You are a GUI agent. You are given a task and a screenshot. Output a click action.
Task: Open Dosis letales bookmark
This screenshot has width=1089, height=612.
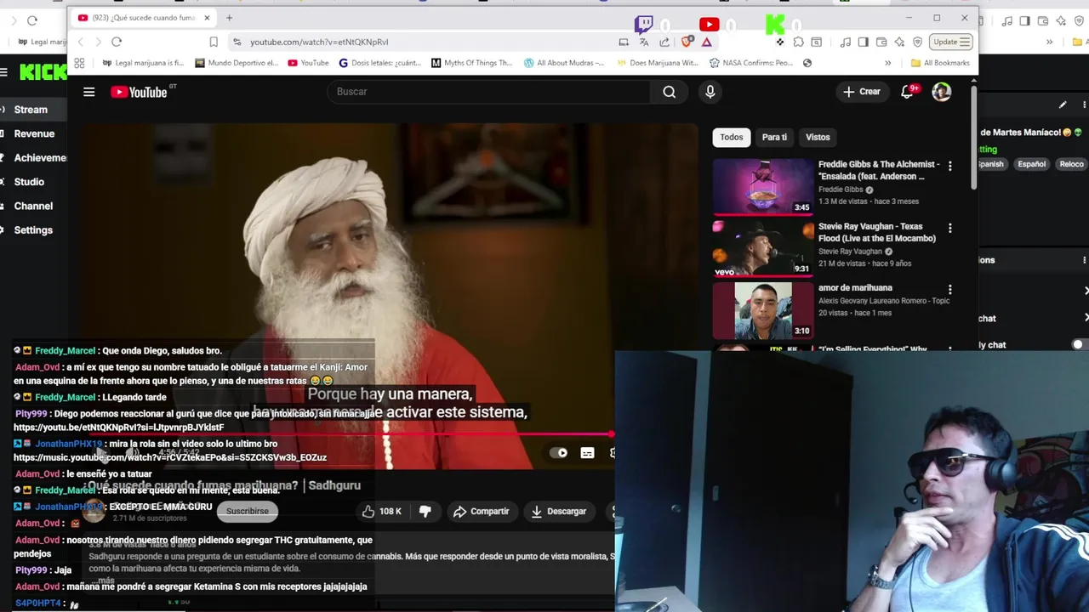pos(379,63)
